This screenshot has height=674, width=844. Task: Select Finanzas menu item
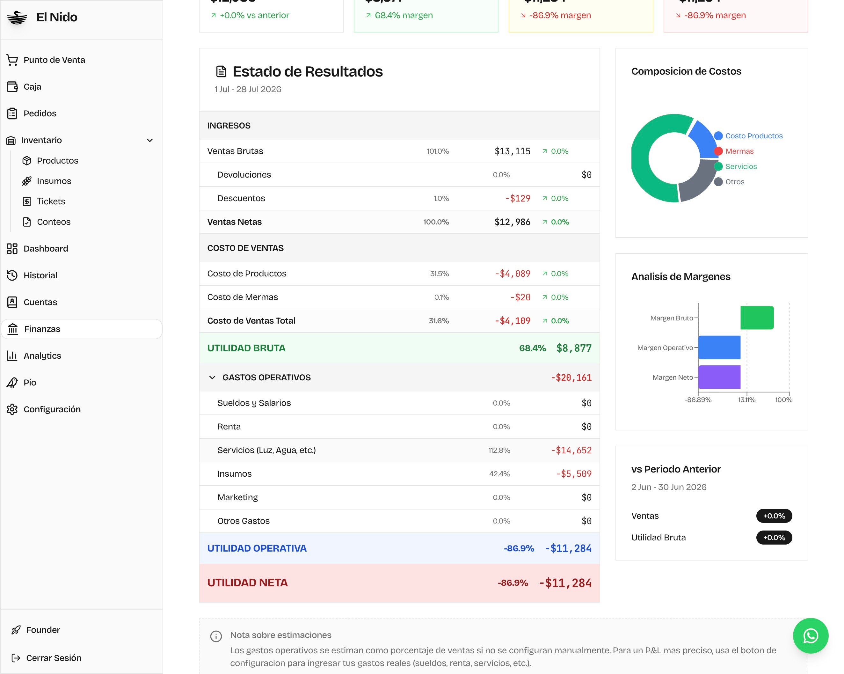pos(81,329)
